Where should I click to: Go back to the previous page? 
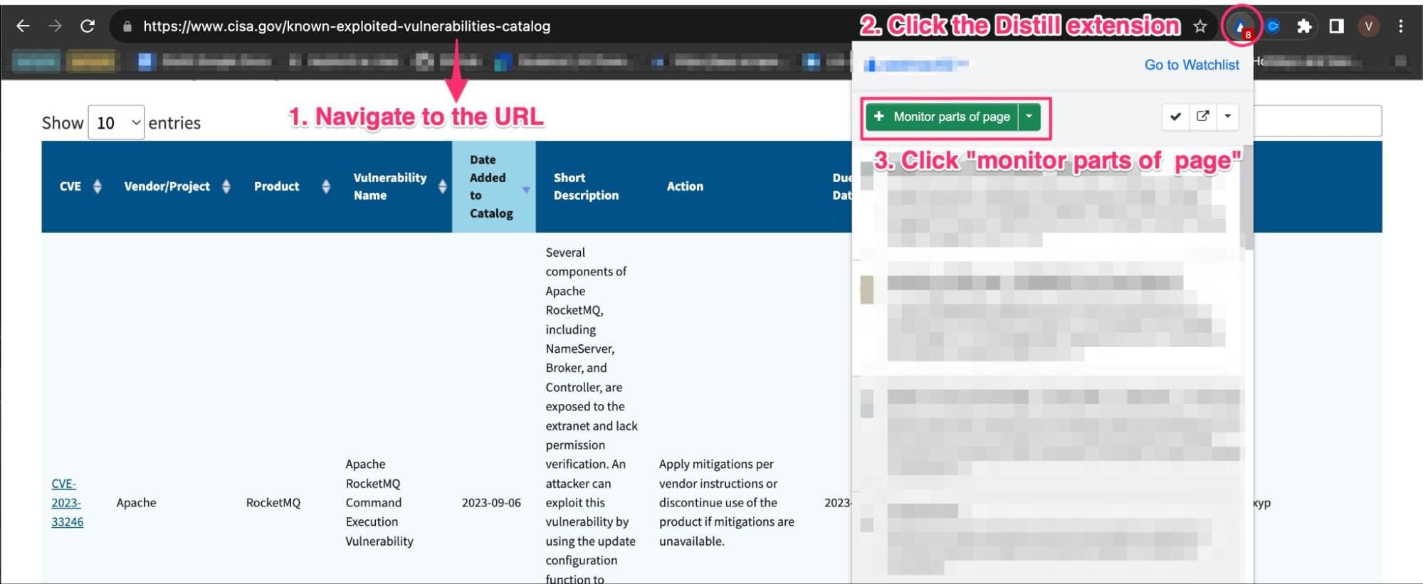(23, 26)
